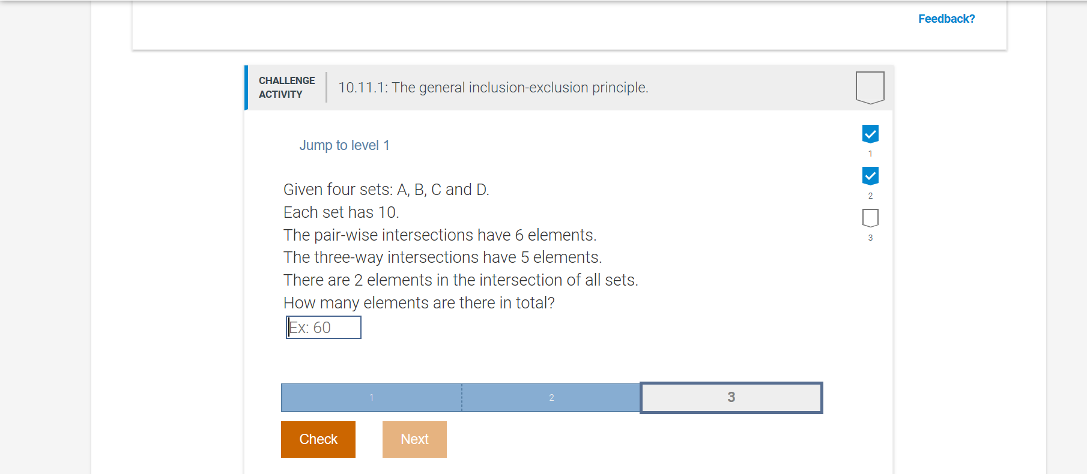Viewport: 1087px width, 474px height.
Task: Select the empty level 3 badge
Action: coord(870,218)
